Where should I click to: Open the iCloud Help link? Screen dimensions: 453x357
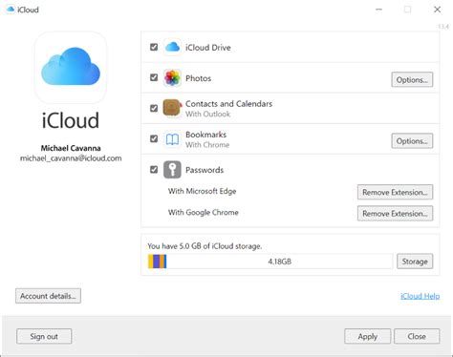click(420, 296)
